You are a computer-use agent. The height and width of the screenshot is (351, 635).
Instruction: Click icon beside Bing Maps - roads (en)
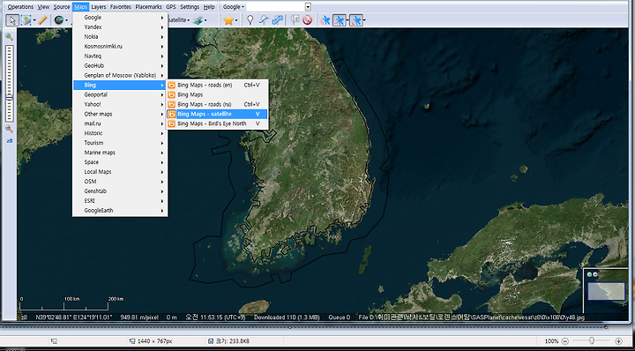point(172,85)
